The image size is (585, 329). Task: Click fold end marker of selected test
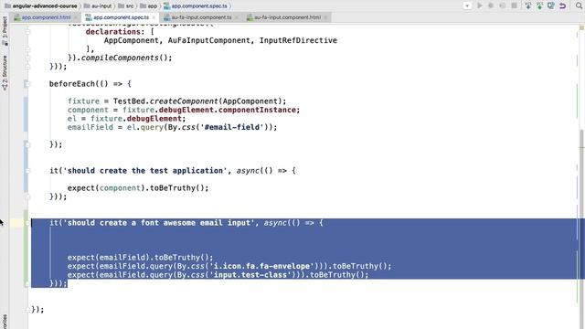click(27, 284)
